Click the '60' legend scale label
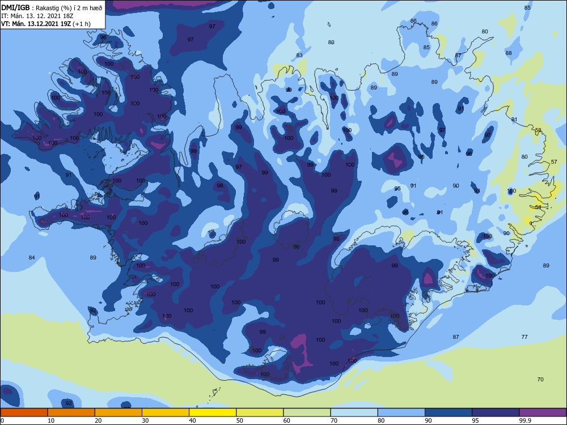567x425 pixels. tap(287, 420)
